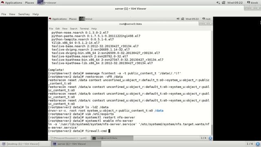Open the terminal Help menu
Image resolution: width=261 pixels, height=147 pixels.
pos(94,29)
